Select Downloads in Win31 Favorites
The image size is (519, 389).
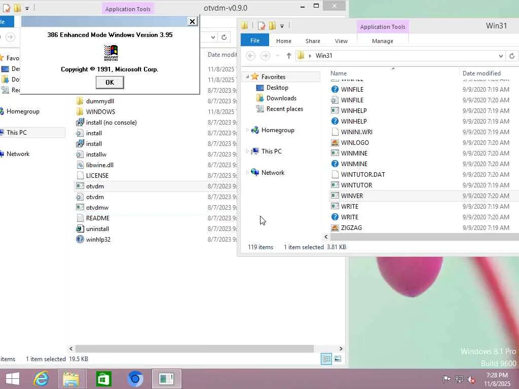tap(281, 98)
